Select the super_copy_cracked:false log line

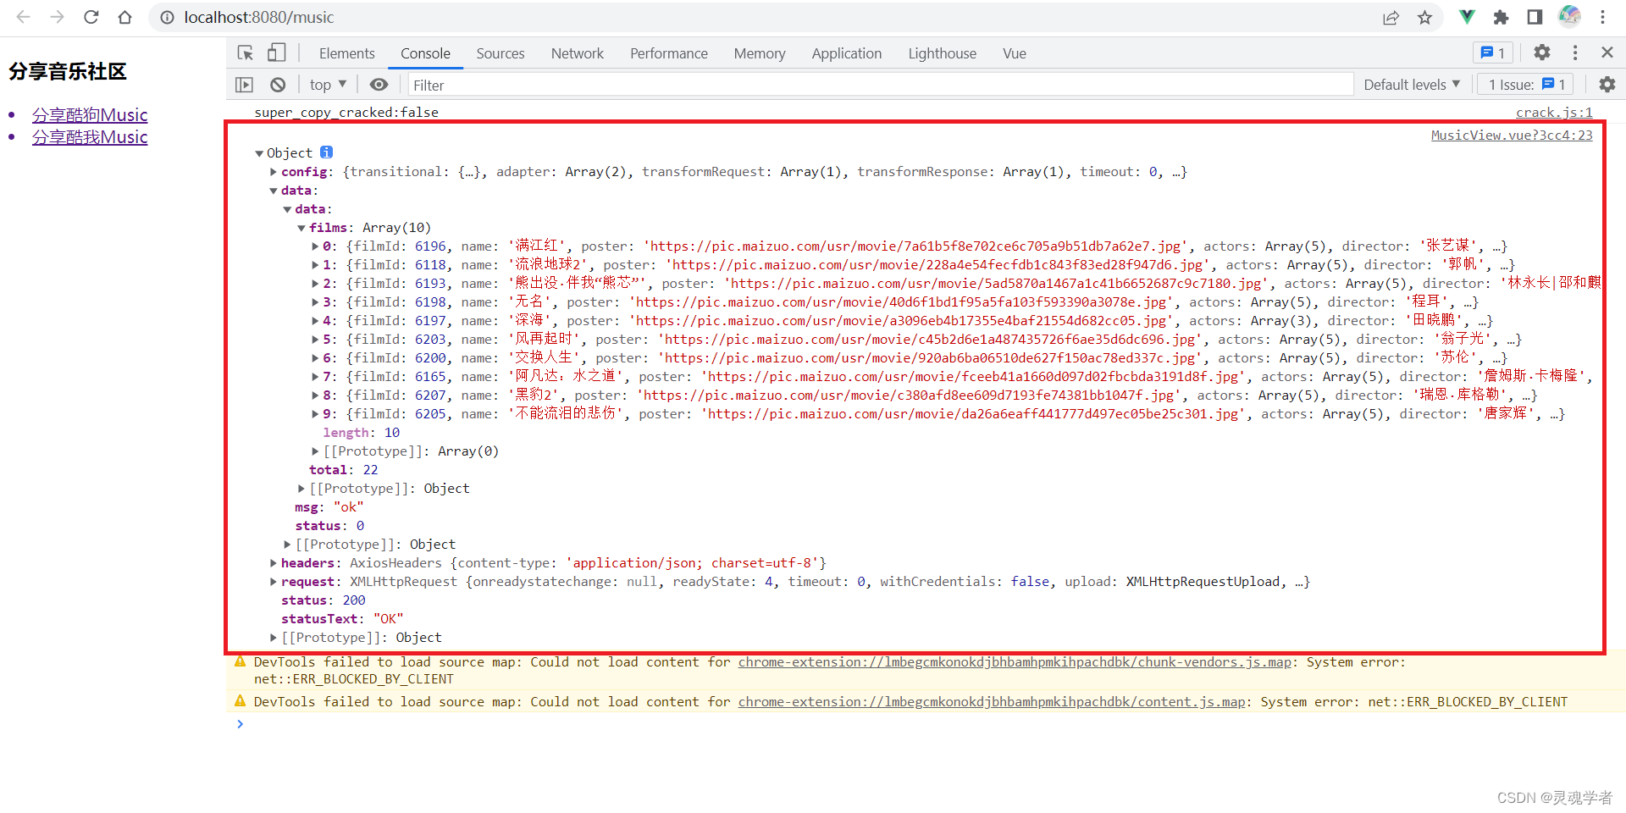coord(346,112)
